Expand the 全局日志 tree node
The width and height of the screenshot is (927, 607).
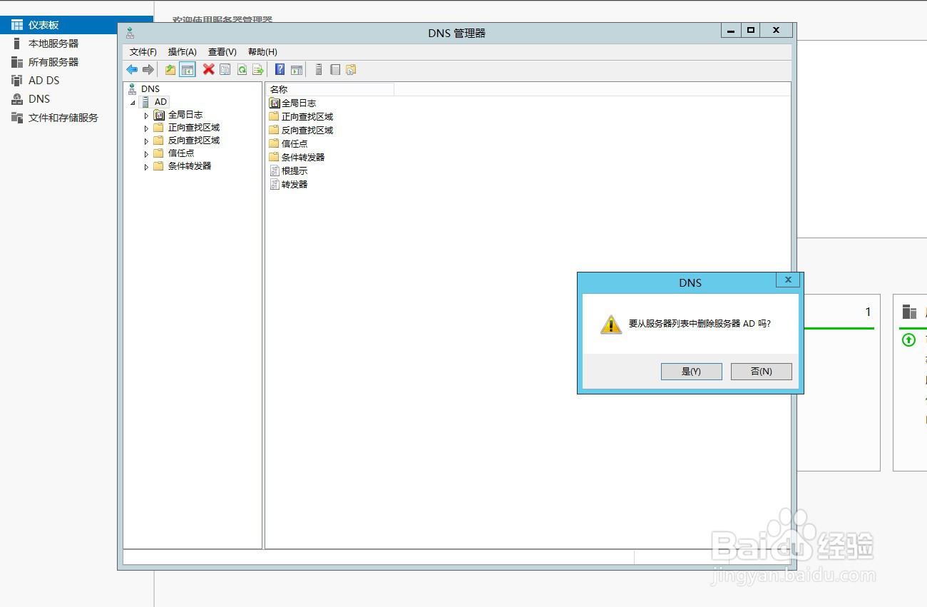(x=146, y=116)
